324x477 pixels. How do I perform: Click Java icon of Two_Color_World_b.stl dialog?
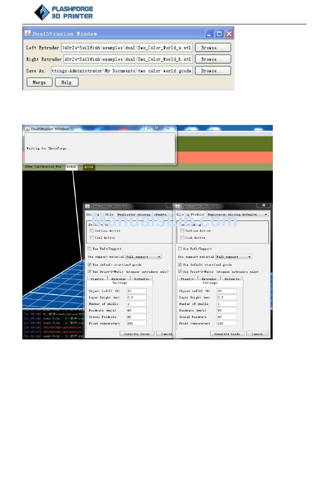(178, 206)
